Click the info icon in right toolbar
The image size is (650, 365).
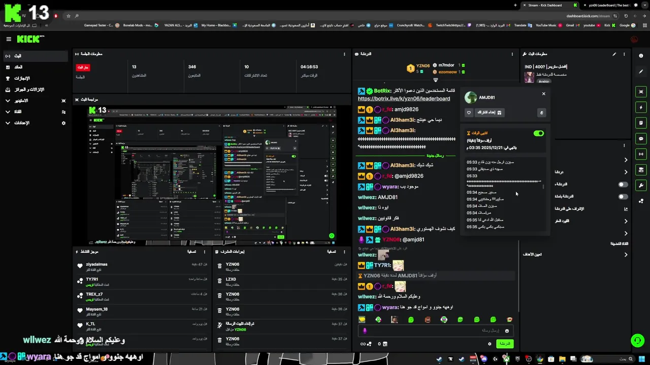click(x=641, y=56)
